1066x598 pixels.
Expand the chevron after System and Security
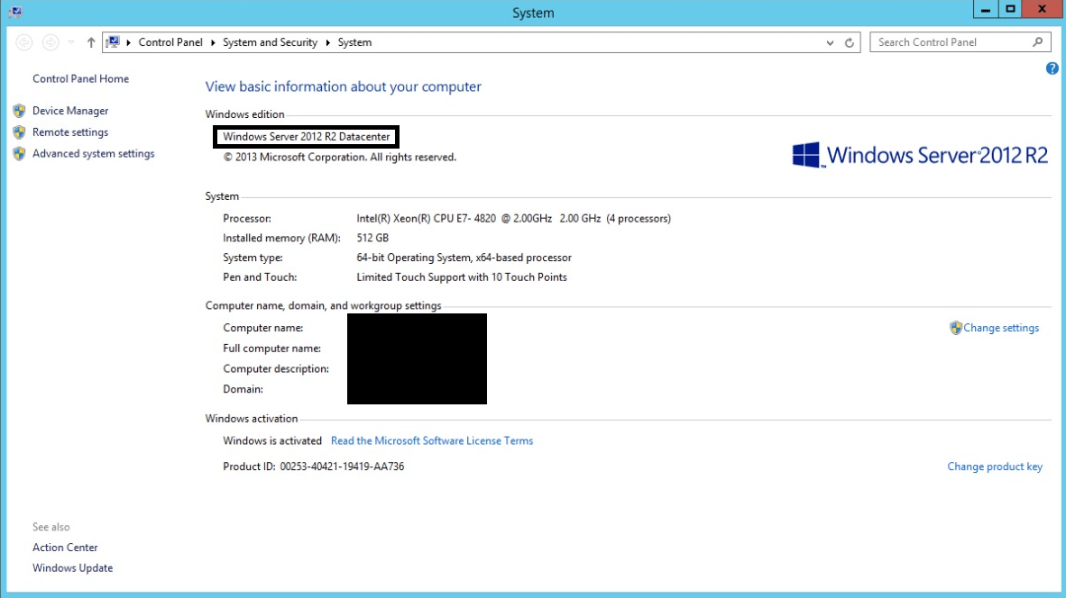[327, 42]
